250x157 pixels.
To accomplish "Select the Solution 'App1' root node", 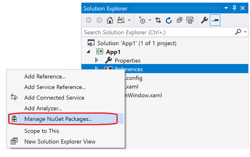I will (137, 43).
